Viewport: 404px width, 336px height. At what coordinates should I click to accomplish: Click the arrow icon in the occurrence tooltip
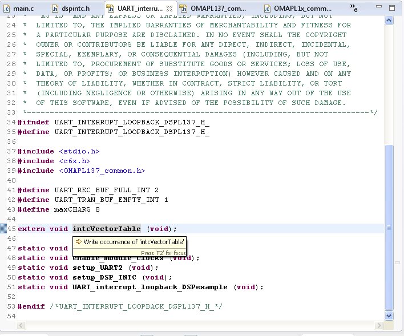pyautogui.click(x=79, y=242)
